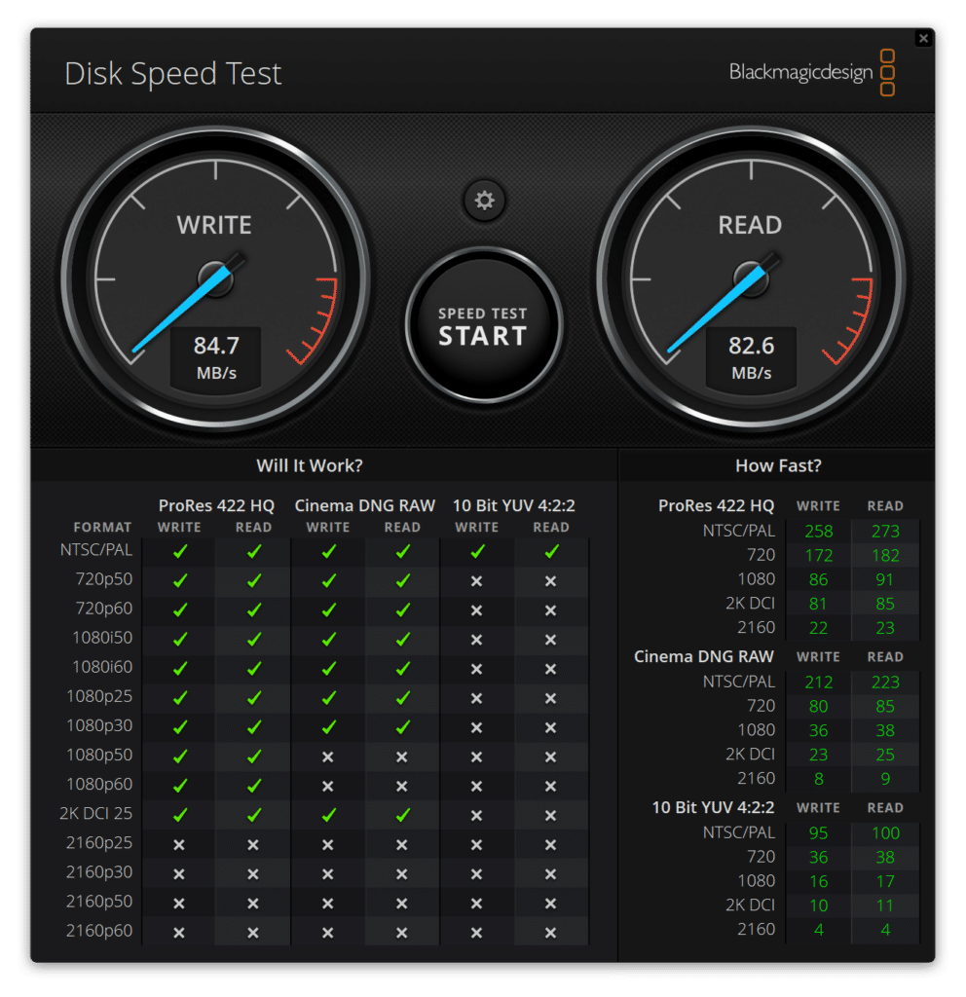The image size is (966, 997).
Task: Click the NTSC/PAL 10 Bit YUV write checkmark
Action: click(x=477, y=551)
